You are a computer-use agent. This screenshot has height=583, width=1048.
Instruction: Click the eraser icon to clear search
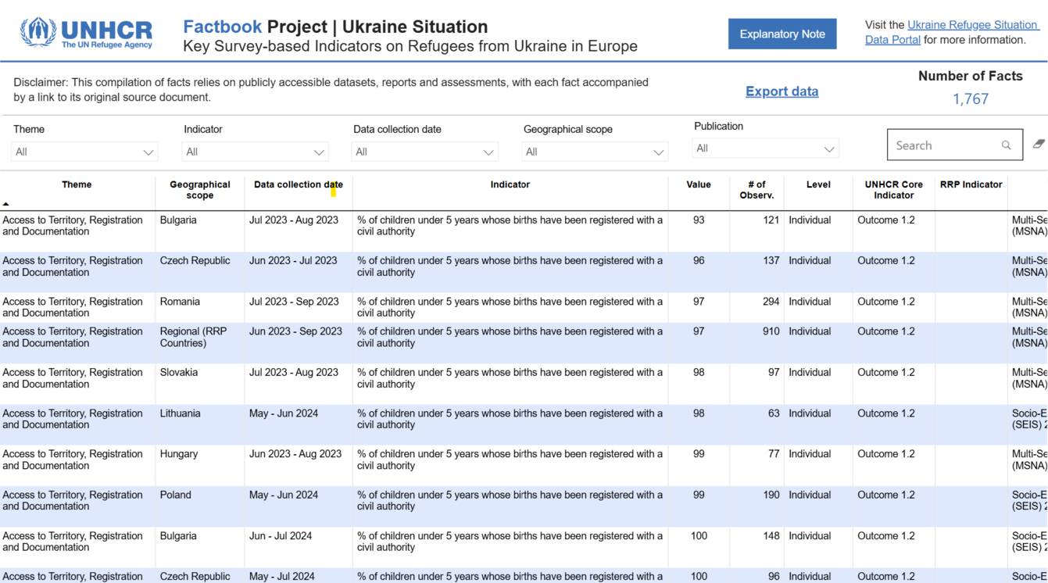point(1038,144)
